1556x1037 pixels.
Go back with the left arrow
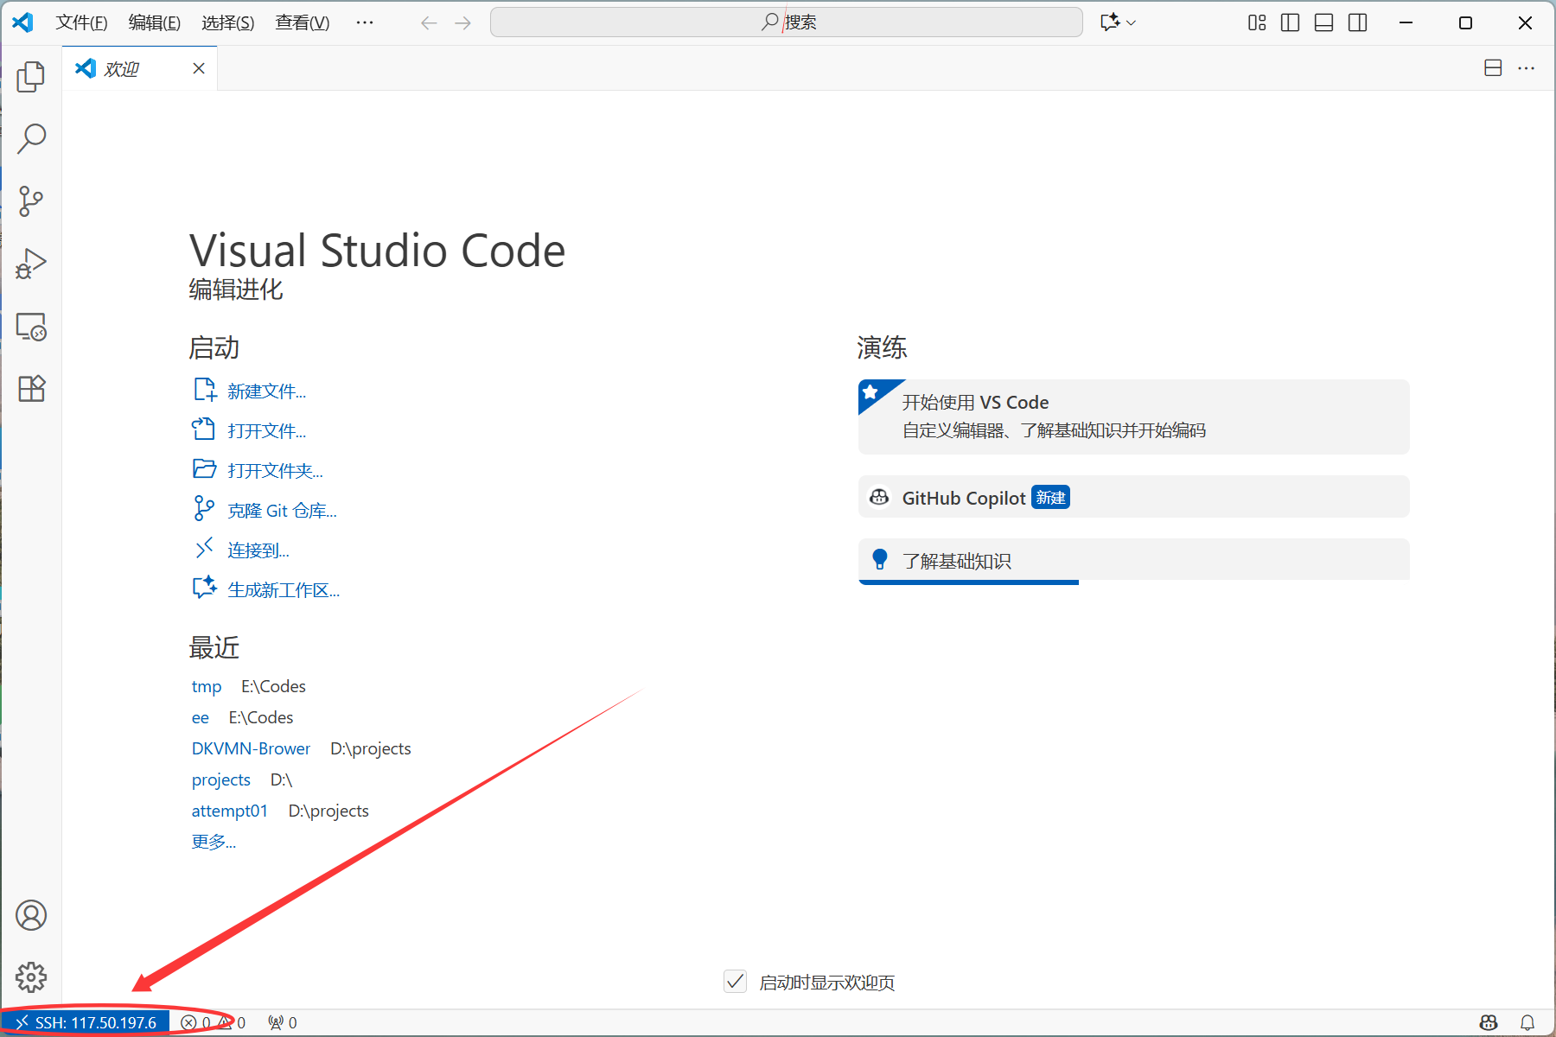[x=429, y=23]
